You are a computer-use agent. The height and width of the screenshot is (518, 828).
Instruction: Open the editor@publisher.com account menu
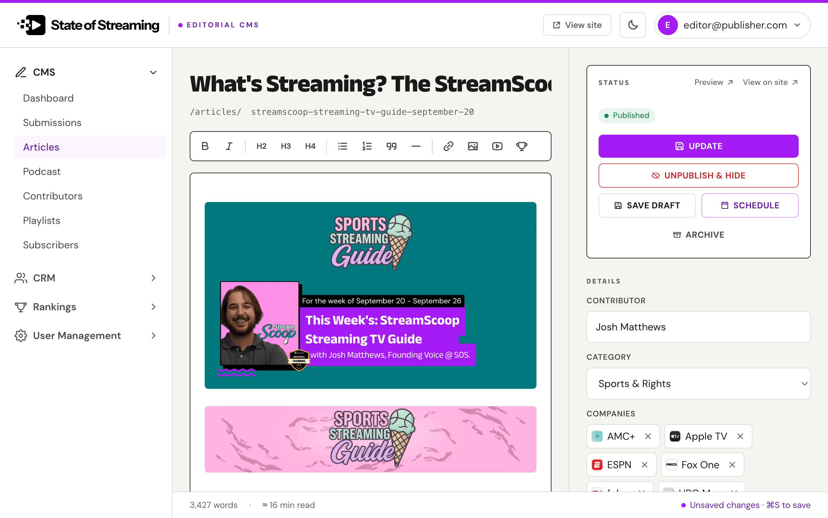(x=732, y=25)
